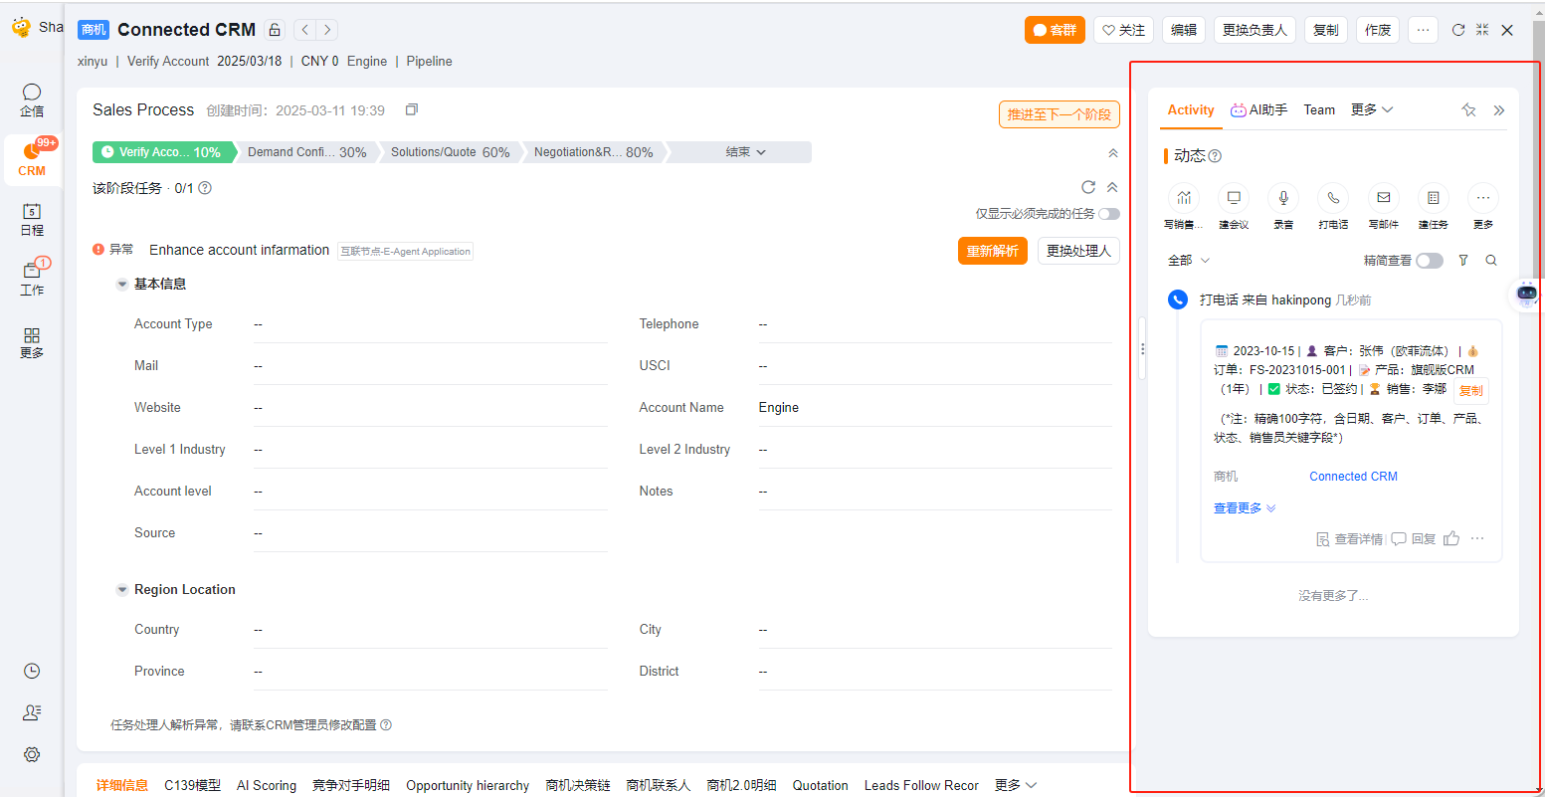The height and width of the screenshot is (797, 1545).
Task: Click the copy icon beside 创建时间
Action: [x=412, y=109]
